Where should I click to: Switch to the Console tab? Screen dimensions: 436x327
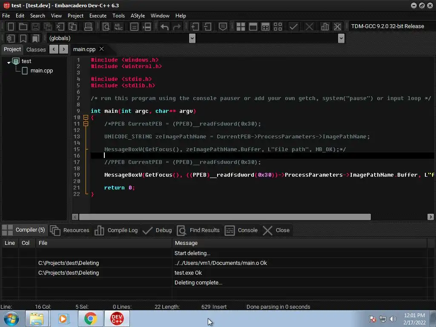pyautogui.click(x=241, y=230)
